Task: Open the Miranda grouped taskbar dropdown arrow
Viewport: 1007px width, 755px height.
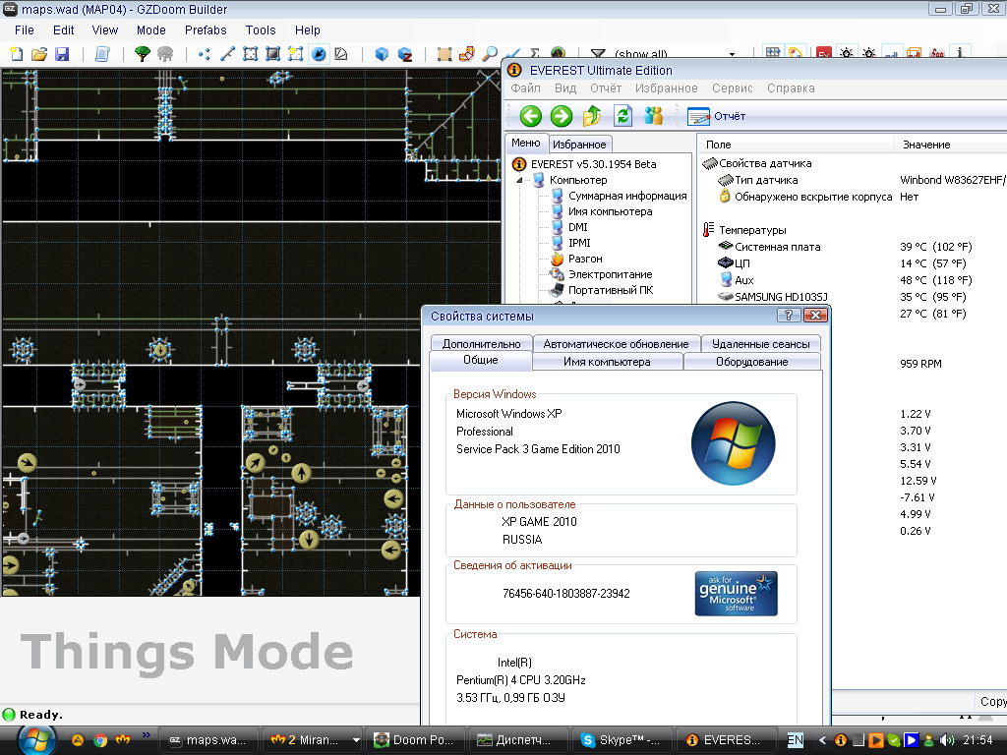Action: point(356,740)
